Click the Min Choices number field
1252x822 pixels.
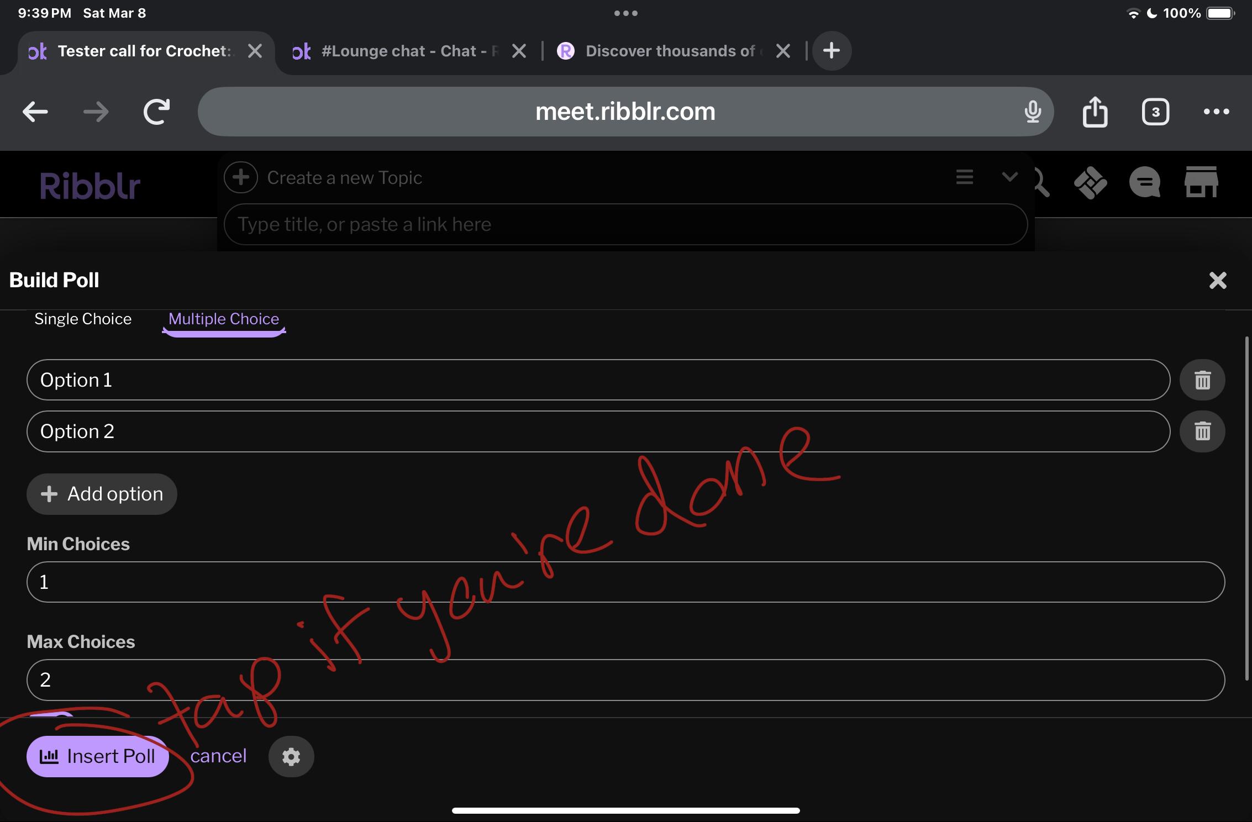click(625, 582)
